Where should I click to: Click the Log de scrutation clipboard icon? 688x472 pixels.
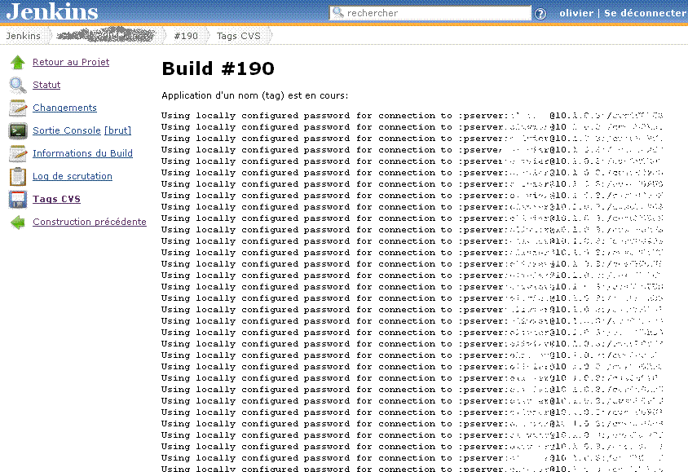(x=17, y=177)
